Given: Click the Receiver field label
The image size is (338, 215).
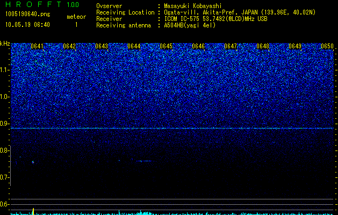Looking at the screenshot, I should 109,19.
